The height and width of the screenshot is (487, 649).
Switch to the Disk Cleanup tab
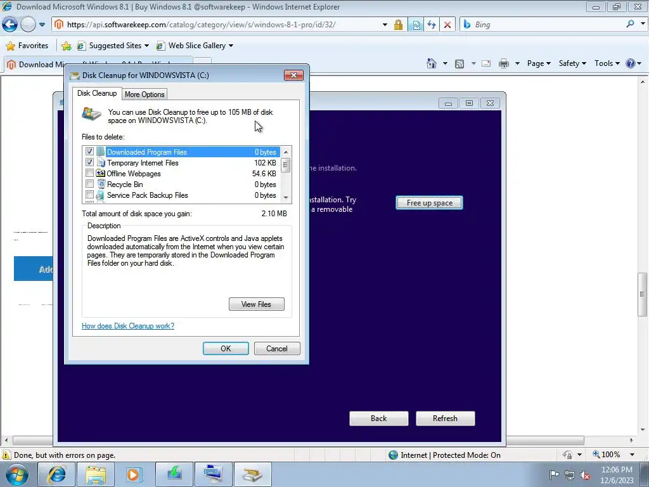point(97,94)
